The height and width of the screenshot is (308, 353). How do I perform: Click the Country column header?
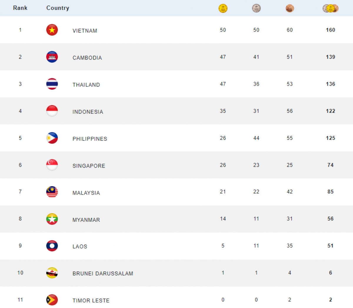pos(58,8)
